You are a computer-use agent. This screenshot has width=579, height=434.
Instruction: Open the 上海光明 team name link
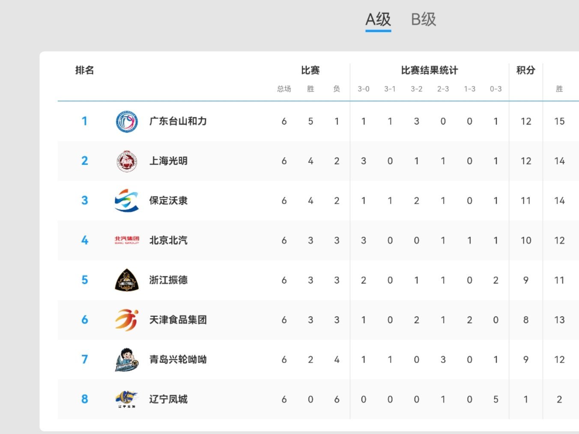[168, 161]
